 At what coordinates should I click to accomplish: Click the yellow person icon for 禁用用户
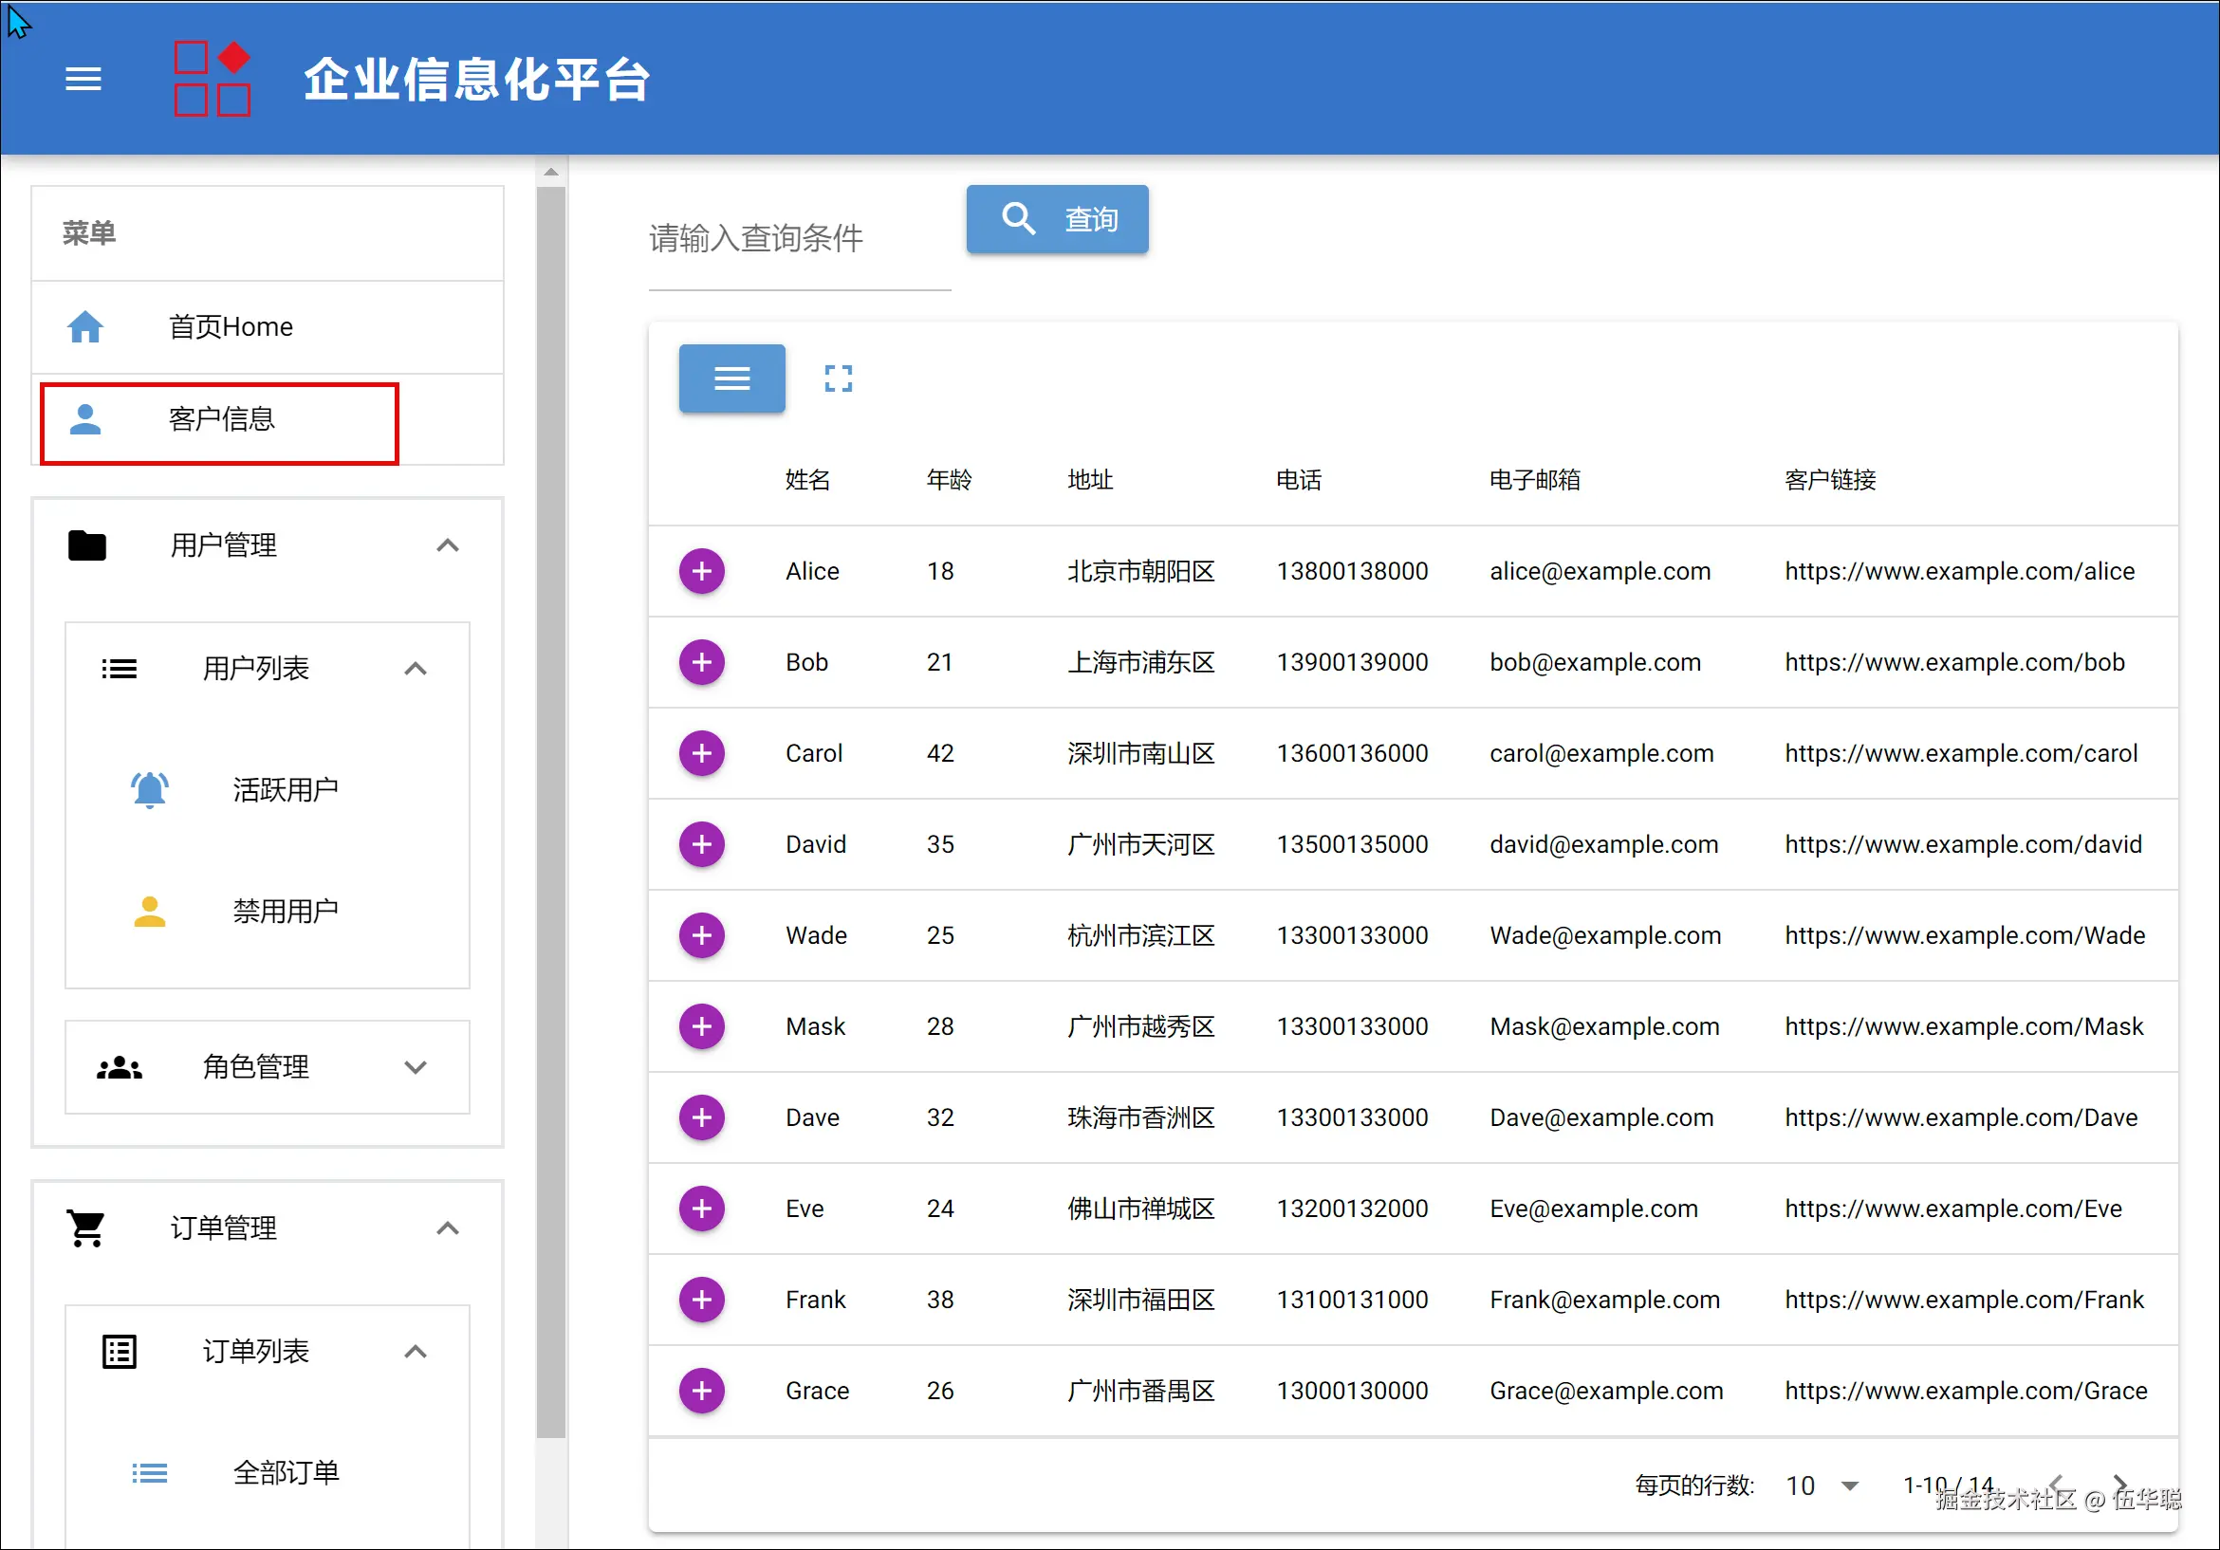point(149,911)
